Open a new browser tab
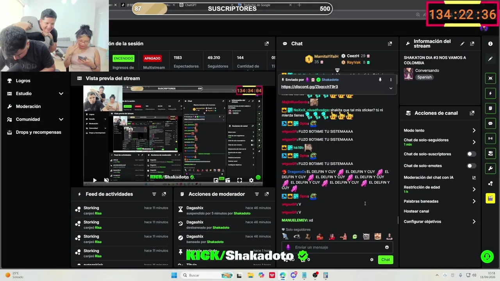500x281 pixels. [x=299, y=5]
